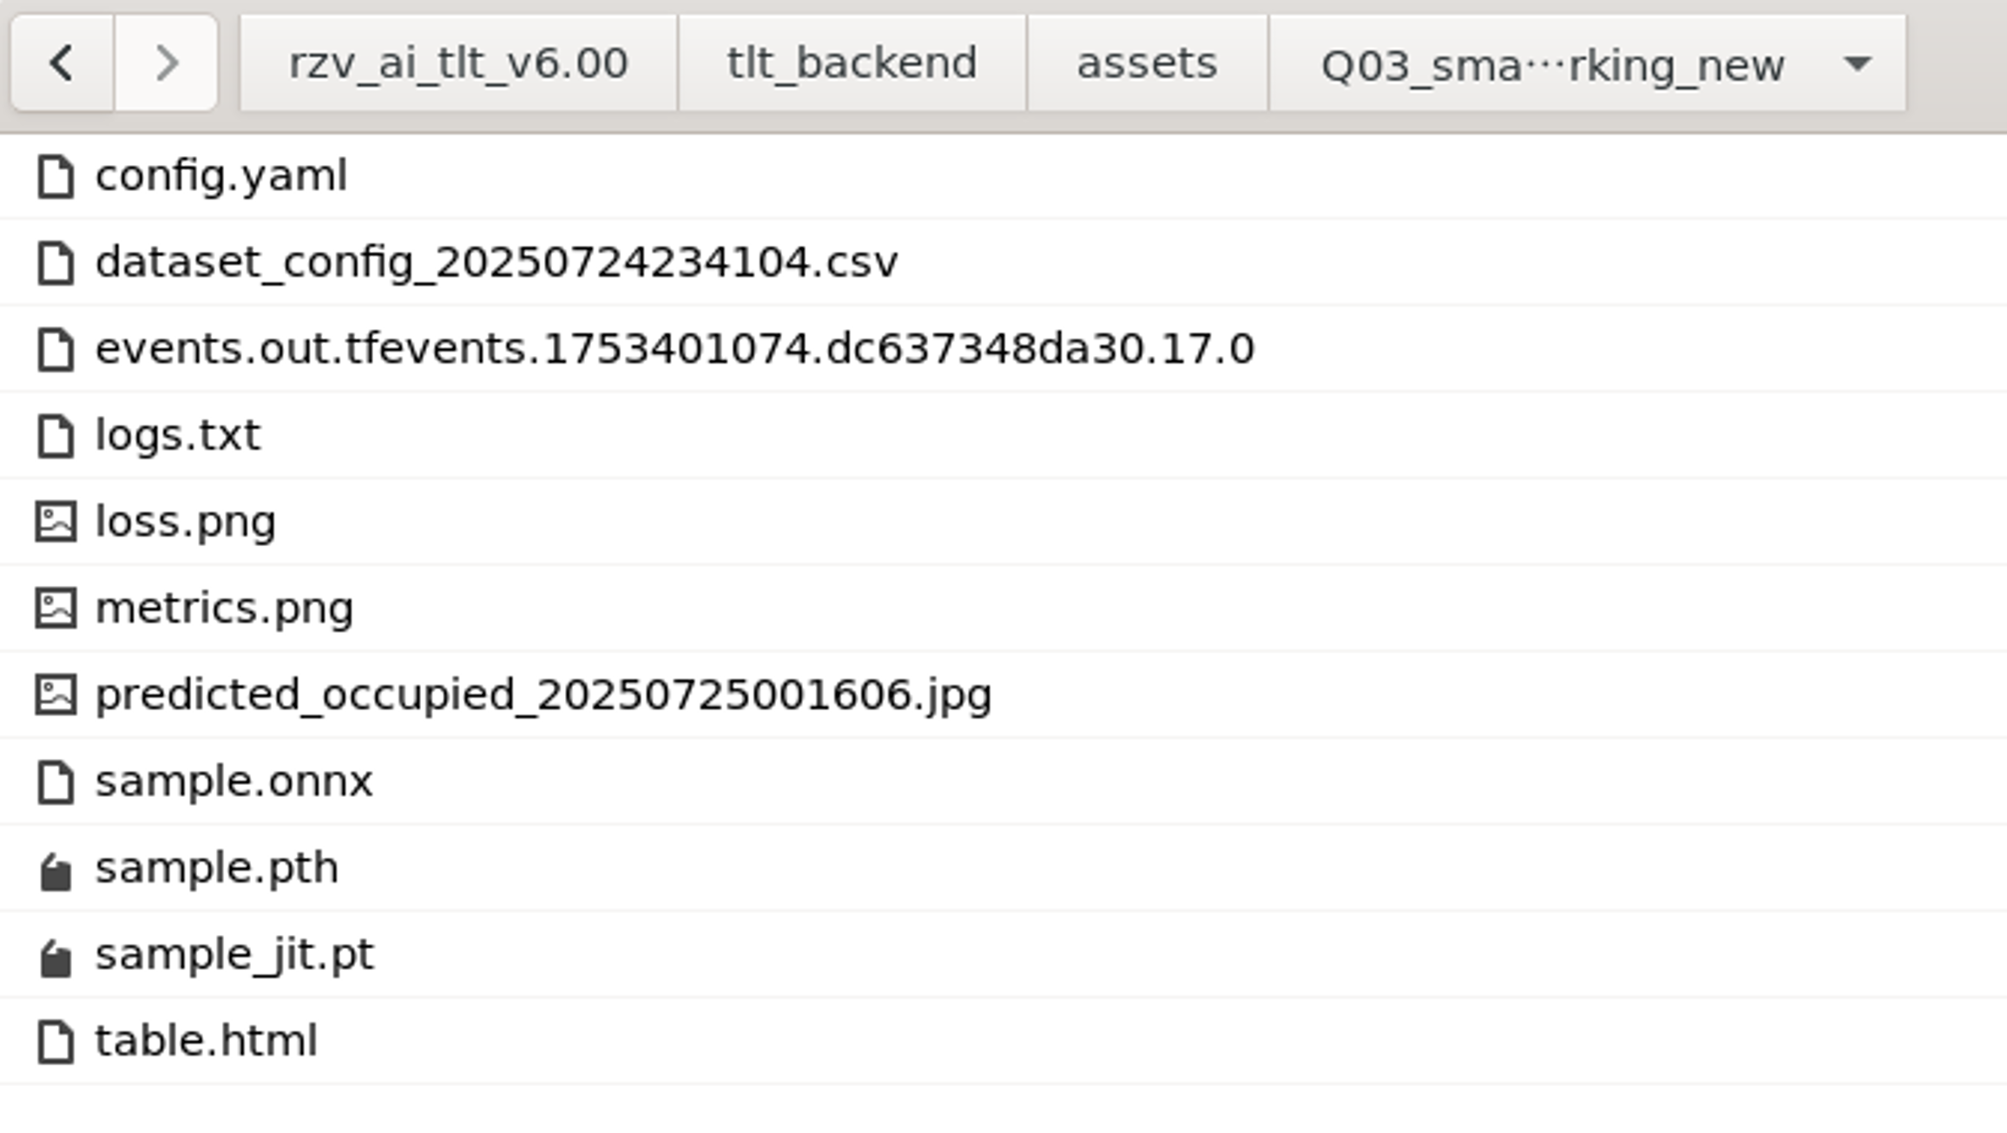Click the predicted_occupied image file icon
This screenshot has height=1133, width=2007.
(56, 695)
